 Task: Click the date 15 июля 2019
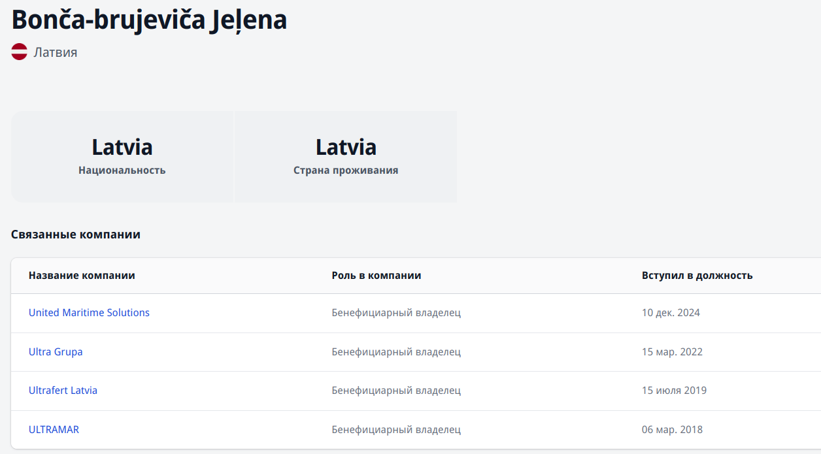(674, 391)
